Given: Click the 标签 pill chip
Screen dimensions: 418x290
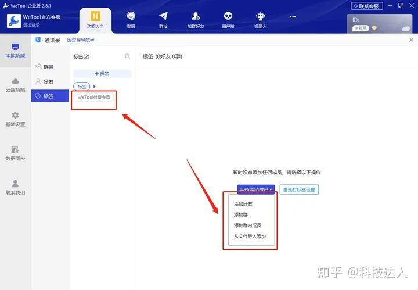Looking at the screenshot, I should pos(82,87).
